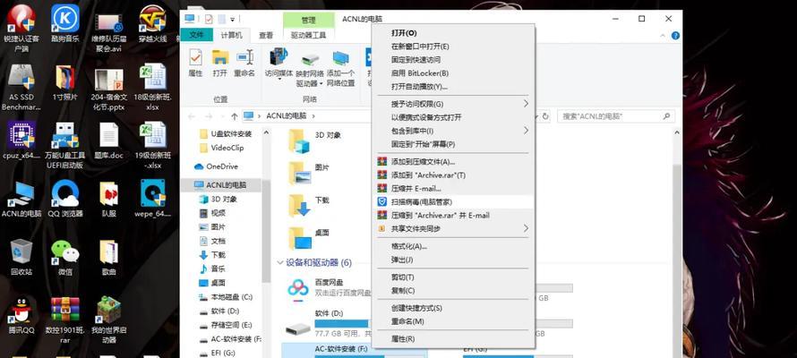Open the quick access toolbar customize dropdown
The height and width of the screenshot is (358, 797).
click(232, 20)
